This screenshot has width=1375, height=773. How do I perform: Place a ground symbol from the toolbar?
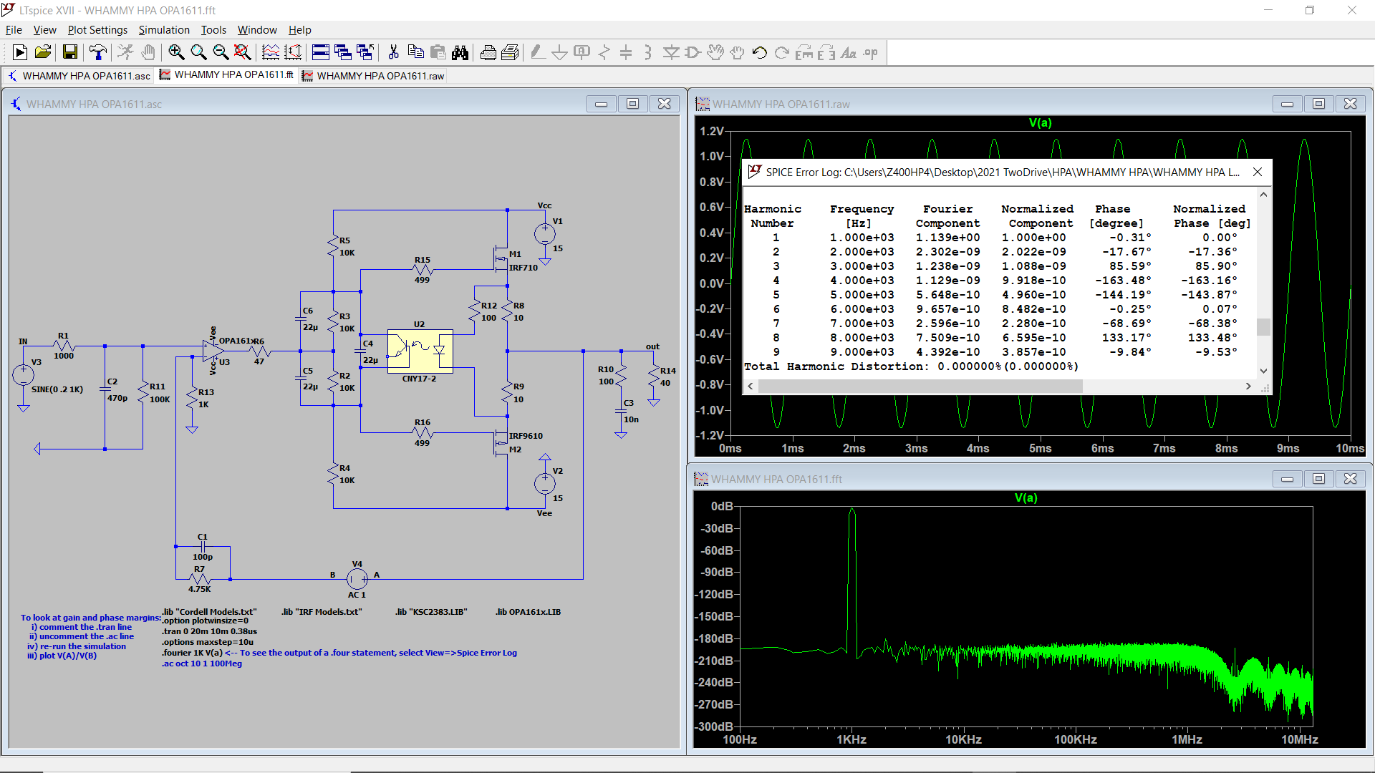click(x=560, y=52)
